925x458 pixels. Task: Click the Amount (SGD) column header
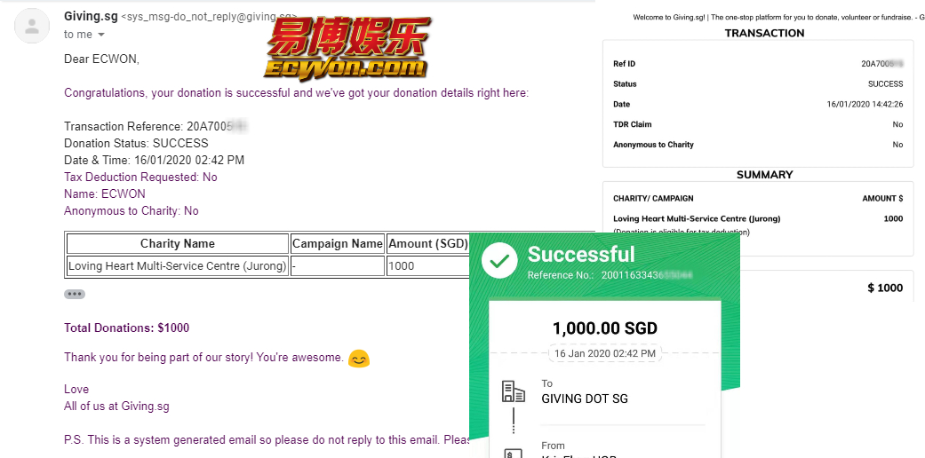coord(427,243)
